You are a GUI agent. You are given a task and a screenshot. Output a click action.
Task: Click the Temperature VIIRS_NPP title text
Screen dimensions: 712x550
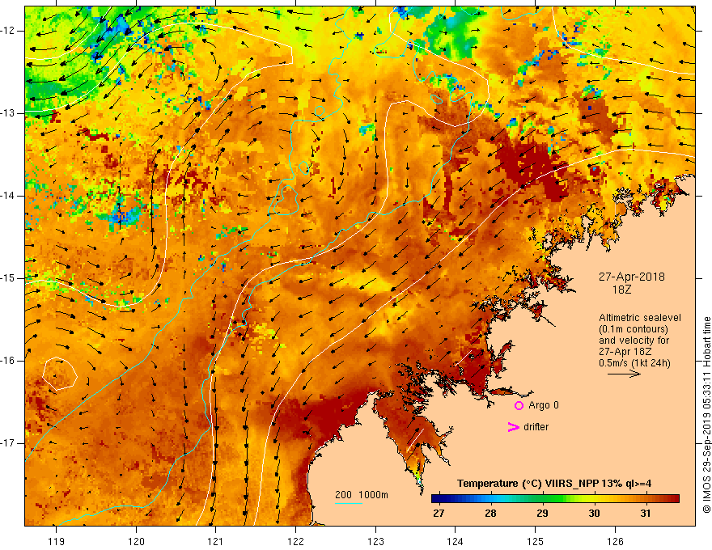coord(554,484)
